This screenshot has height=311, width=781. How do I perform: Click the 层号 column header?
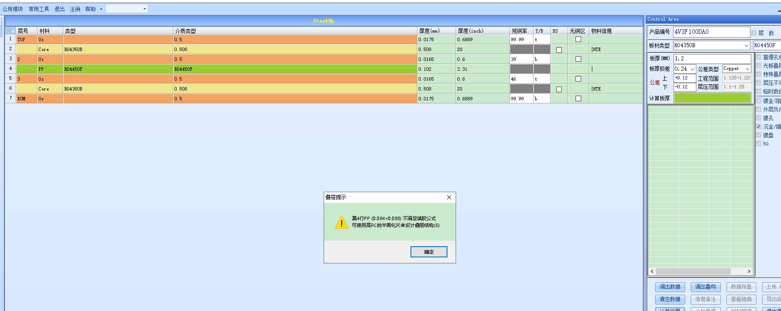point(27,31)
